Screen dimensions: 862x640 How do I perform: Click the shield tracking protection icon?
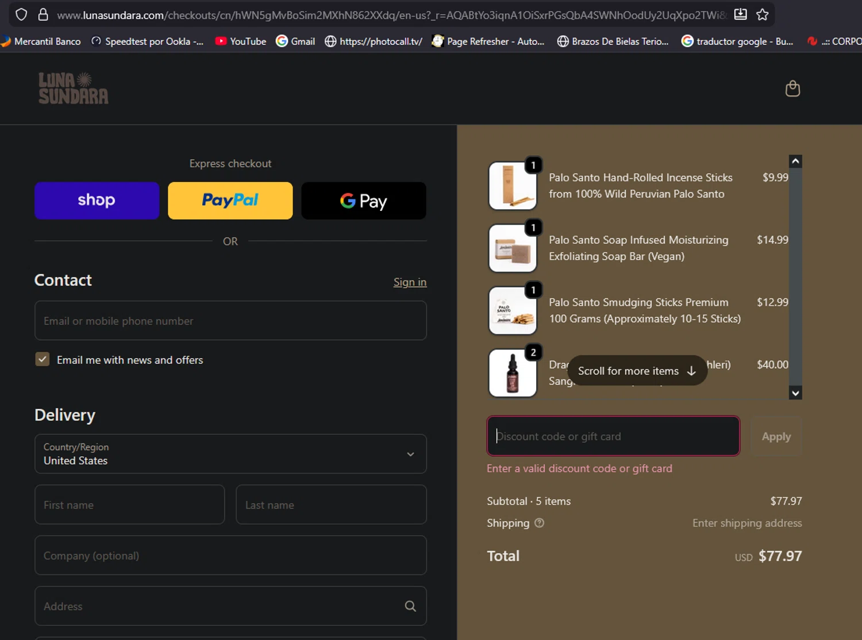[21, 14]
